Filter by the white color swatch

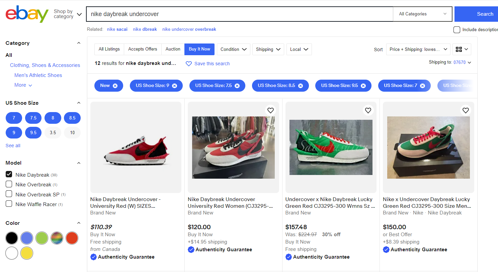click(x=12, y=253)
